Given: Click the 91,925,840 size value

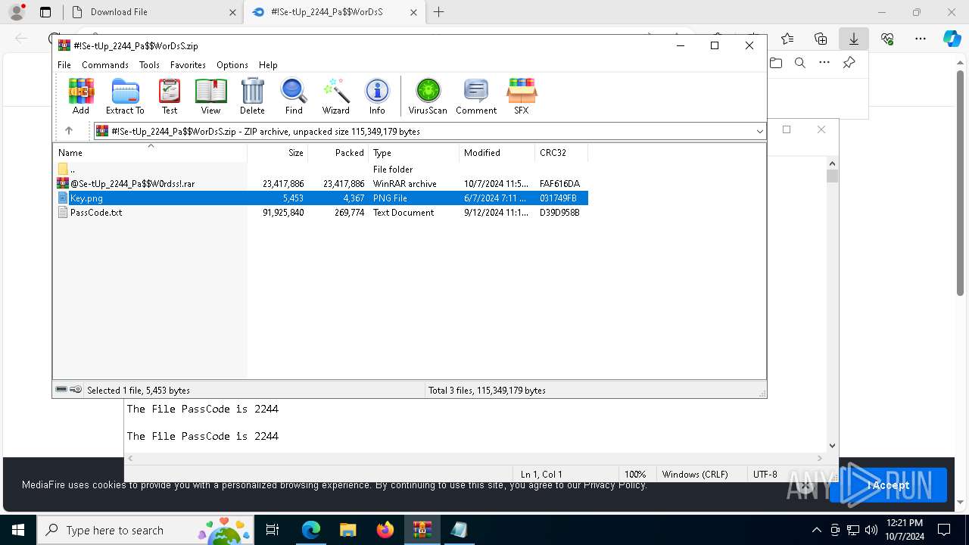Looking at the screenshot, I should click(x=283, y=213).
